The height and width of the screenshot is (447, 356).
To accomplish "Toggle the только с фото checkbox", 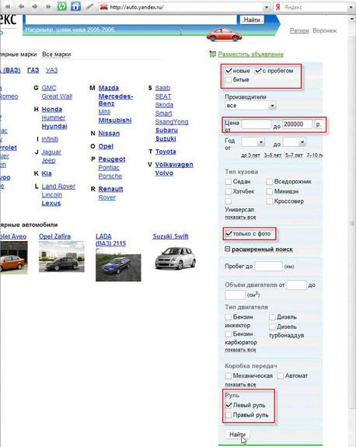I will 229,234.
